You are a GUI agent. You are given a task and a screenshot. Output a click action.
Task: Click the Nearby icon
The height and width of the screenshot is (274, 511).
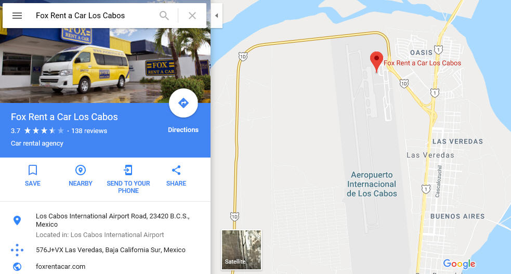[x=81, y=170]
